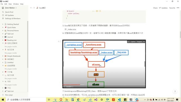Open Notion from the Windows taskbar
This screenshot has width=181, height=102.
point(131,99)
